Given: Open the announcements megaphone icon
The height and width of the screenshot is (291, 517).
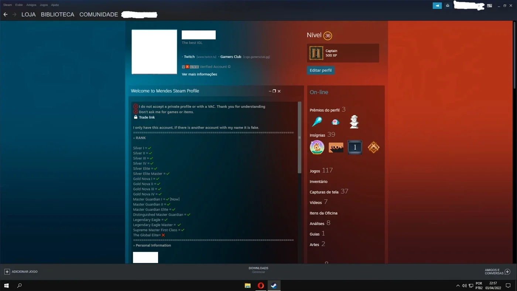Looking at the screenshot, I should click(x=437, y=6).
